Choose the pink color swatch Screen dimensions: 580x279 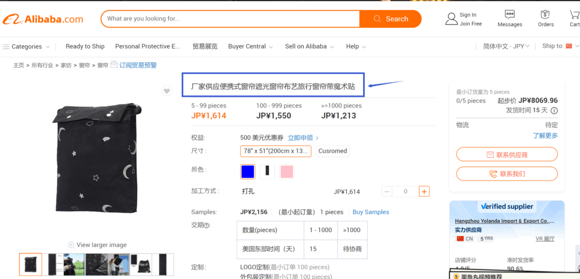point(287,172)
